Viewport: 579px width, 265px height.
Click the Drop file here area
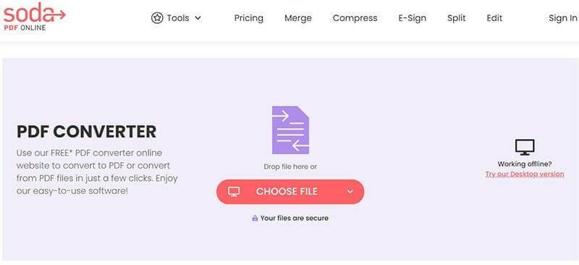point(290,167)
